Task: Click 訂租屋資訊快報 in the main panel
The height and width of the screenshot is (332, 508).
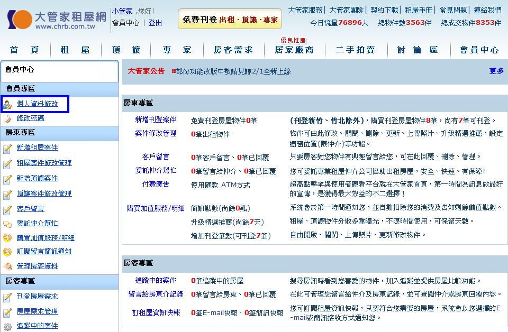Action: 156,312
